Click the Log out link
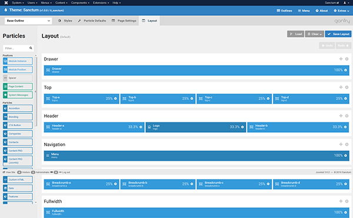The width and height of the screenshot is (353, 218). point(65,172)
